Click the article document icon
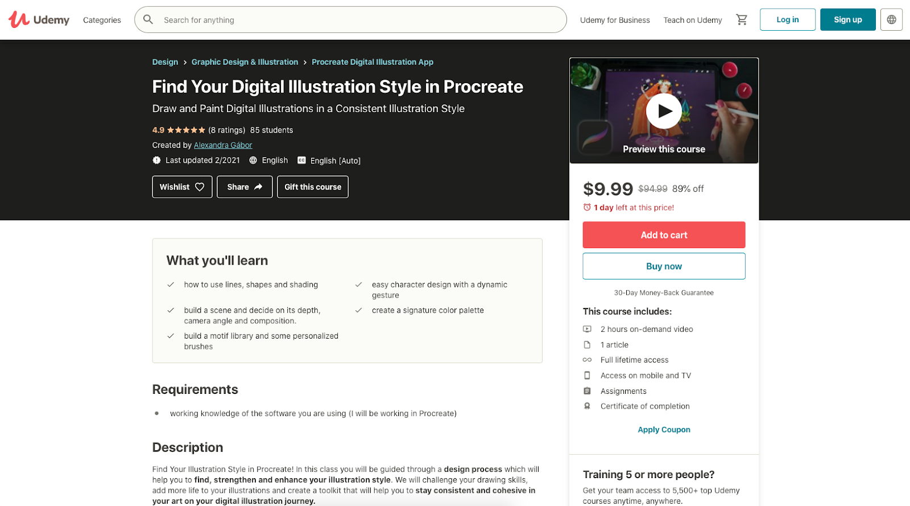The width and height of the screenshot is (910, 506). (587, 345)
